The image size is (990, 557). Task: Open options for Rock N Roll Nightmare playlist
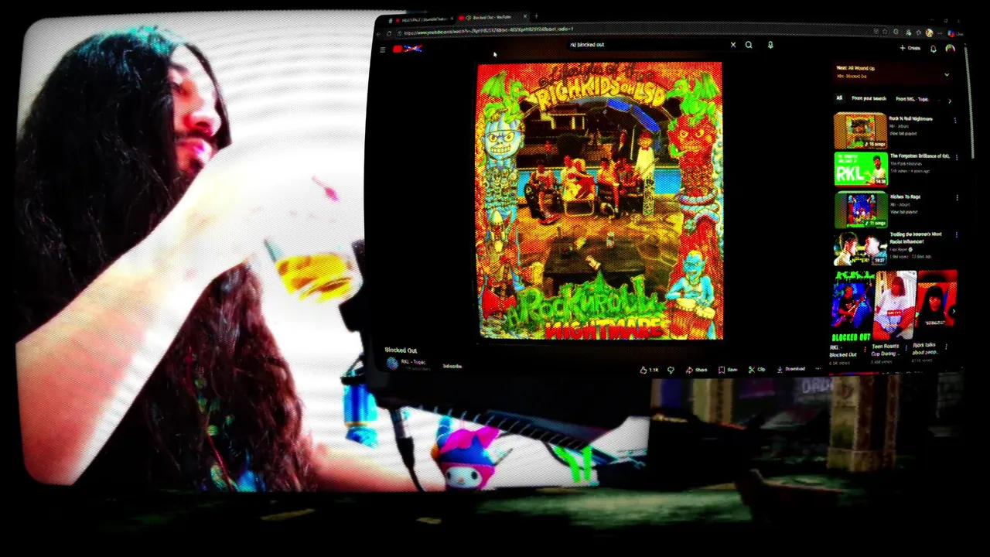955,121
